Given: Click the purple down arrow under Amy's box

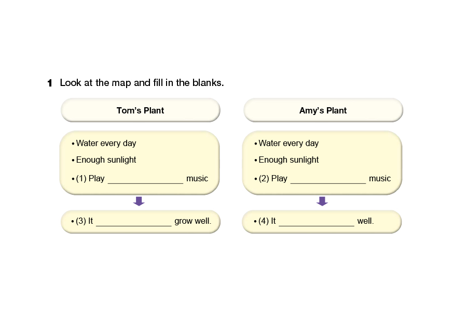Looking at the screenshot, I should tap(322, 201).
